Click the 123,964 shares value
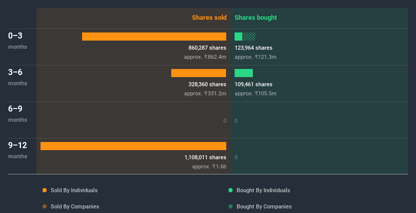The height and width of the screenshot is (213, 416). [x=253, y=48]
